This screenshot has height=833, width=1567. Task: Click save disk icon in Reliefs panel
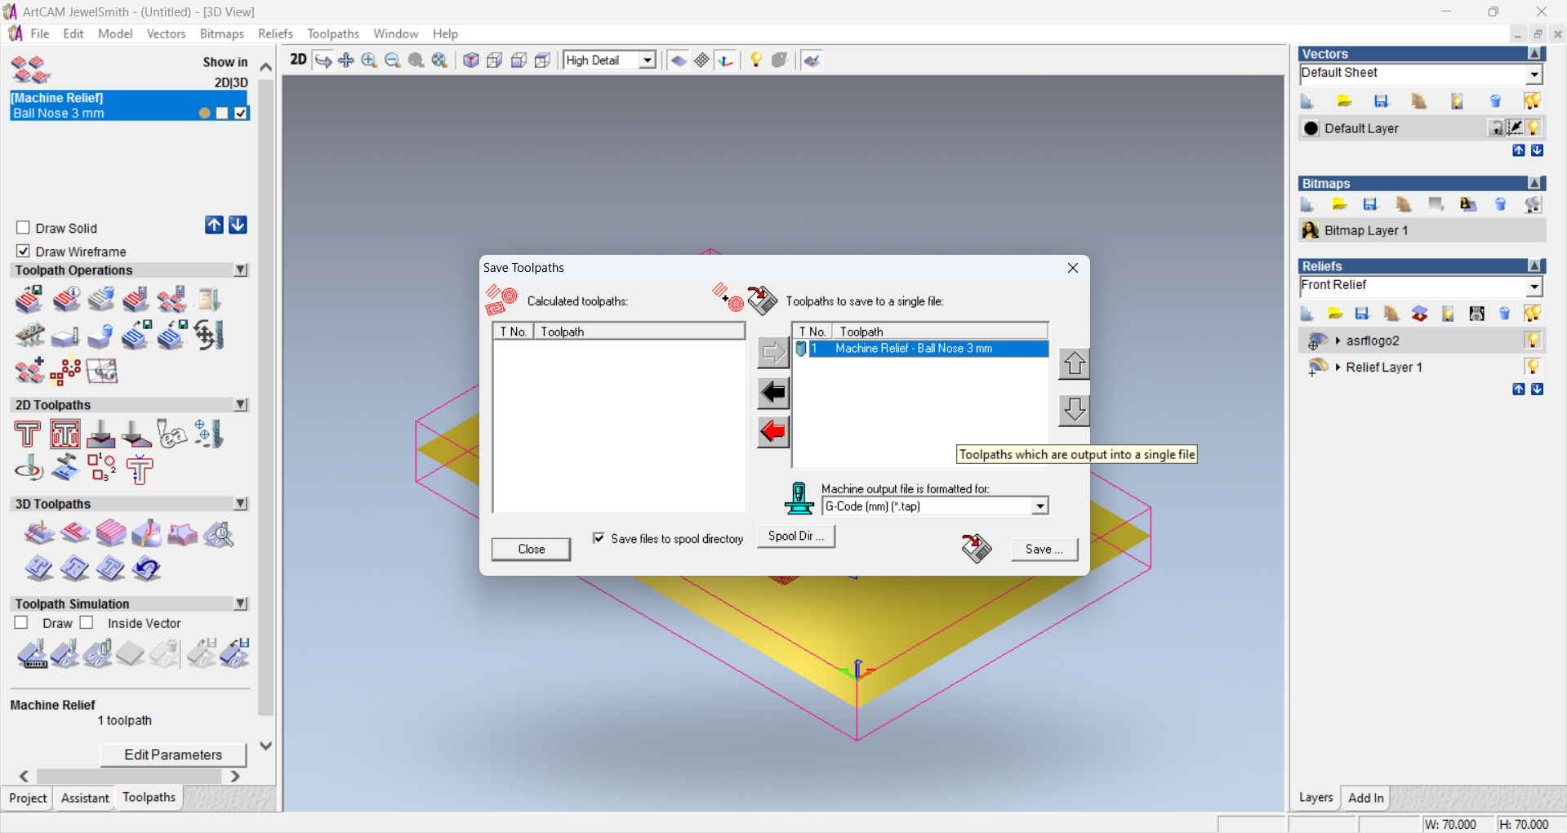point(1362,314)
